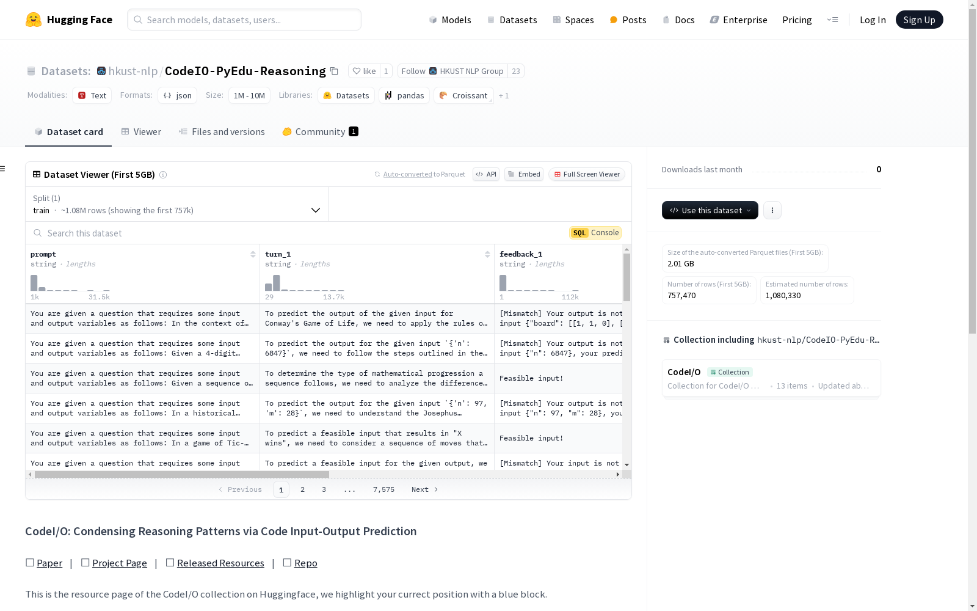Open the three-dot options menu near Use this dataset
Image resolution: width=977 pixels, height=611 pixels.
(772, 210)
